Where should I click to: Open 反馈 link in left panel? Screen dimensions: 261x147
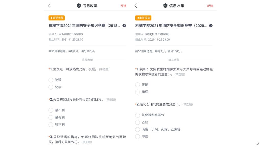pos(123,6)
